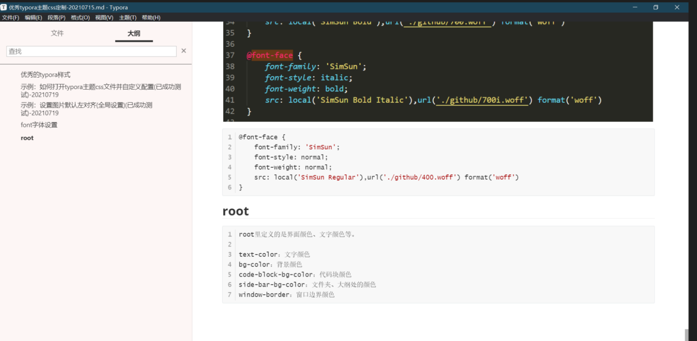Go to outline item 示例：如何打开typora主题css文件
The width and height of the screenshot is (697, 341).
coord(101,91)
